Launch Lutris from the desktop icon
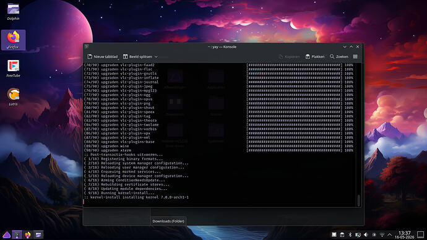 (13, 97)
